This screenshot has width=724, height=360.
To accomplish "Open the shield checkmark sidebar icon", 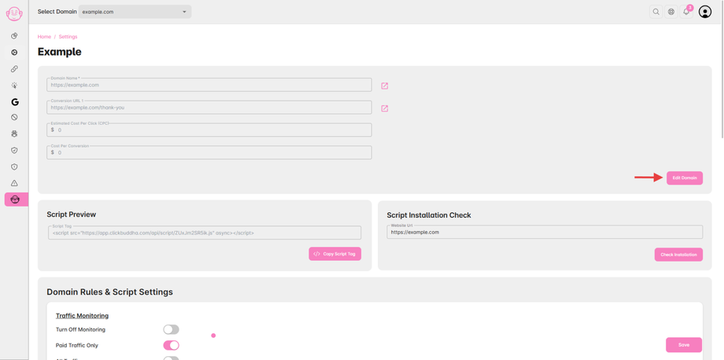I will click(x=14, y=150).
